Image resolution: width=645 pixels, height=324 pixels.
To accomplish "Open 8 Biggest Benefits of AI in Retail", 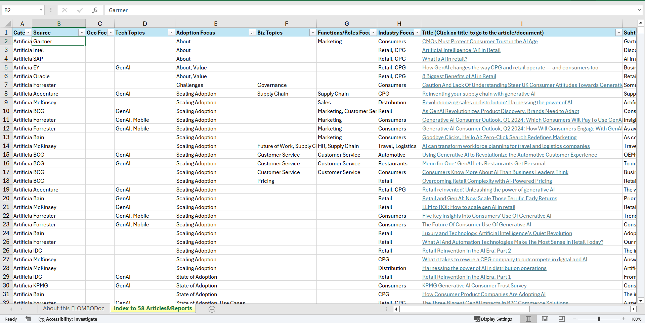I will click(459, 76).
